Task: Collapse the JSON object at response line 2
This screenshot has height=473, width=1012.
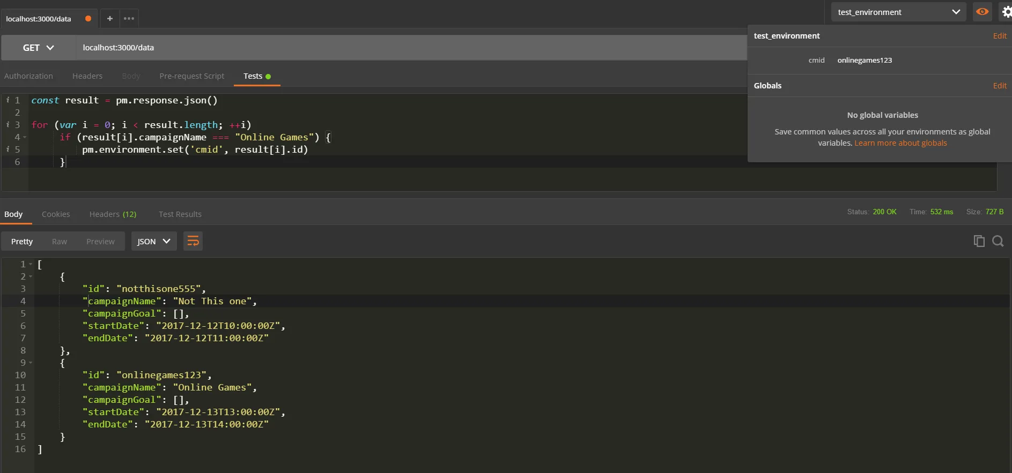Action: click(31, 276)
